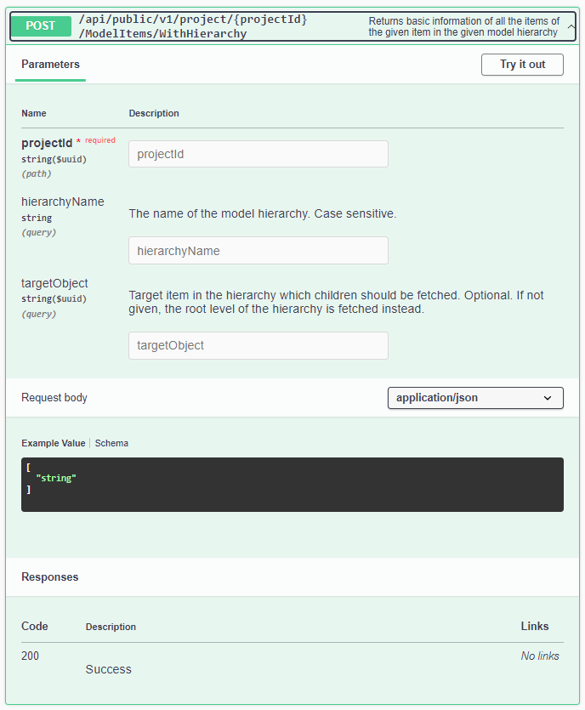Switch to the Schema tab
This screenshot has width=585, height=710.
pyautogui.click(x=111, y=443)
